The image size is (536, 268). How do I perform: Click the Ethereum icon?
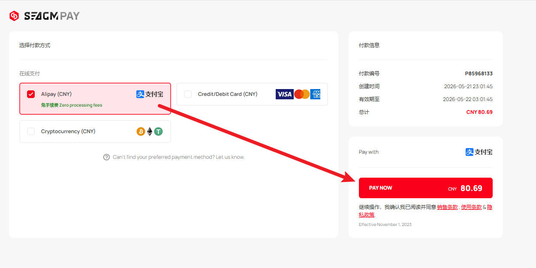point(150,131)
